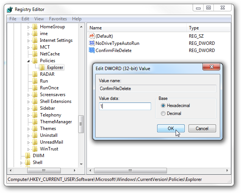The height and width of the screenshot is (193, 241).
Task: Click the Explorer folder icon
Action: pyautogui.click(x=42, y=67)
